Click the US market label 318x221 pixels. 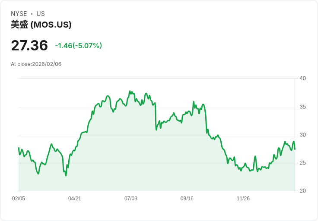41,14
